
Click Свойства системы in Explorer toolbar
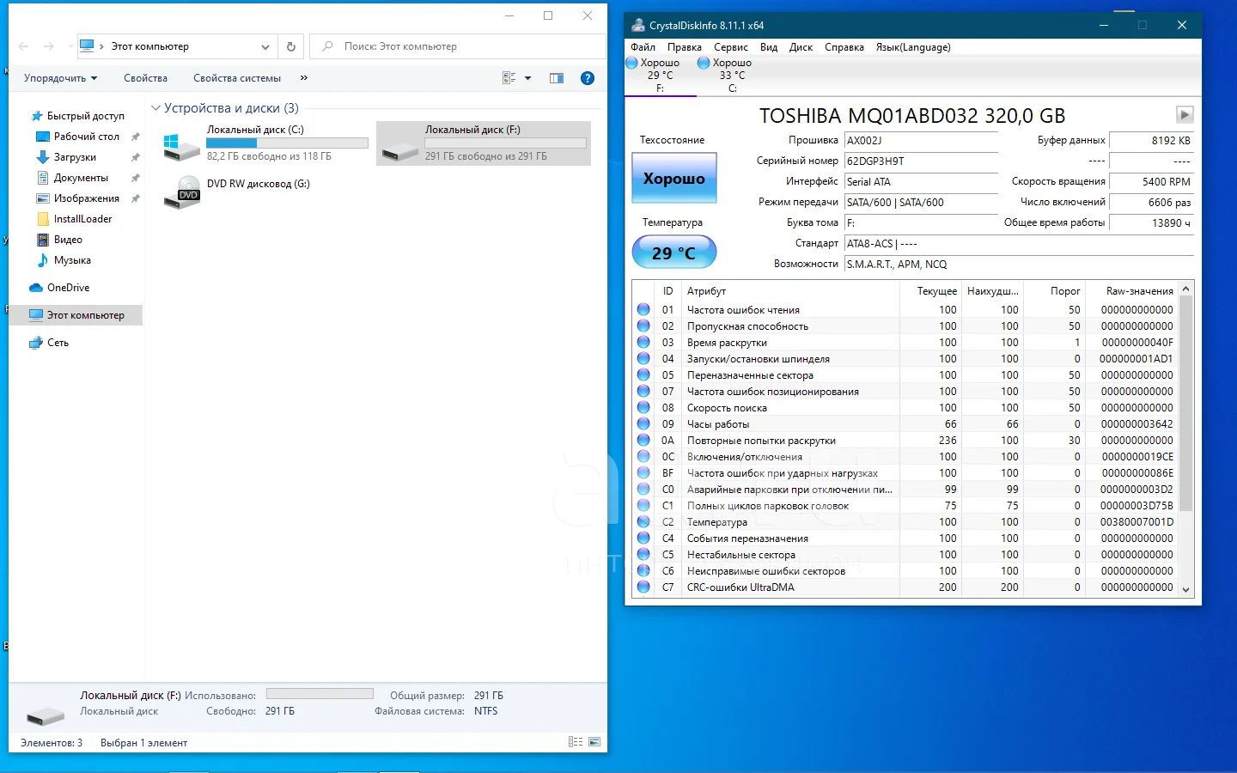click(237, 78)
